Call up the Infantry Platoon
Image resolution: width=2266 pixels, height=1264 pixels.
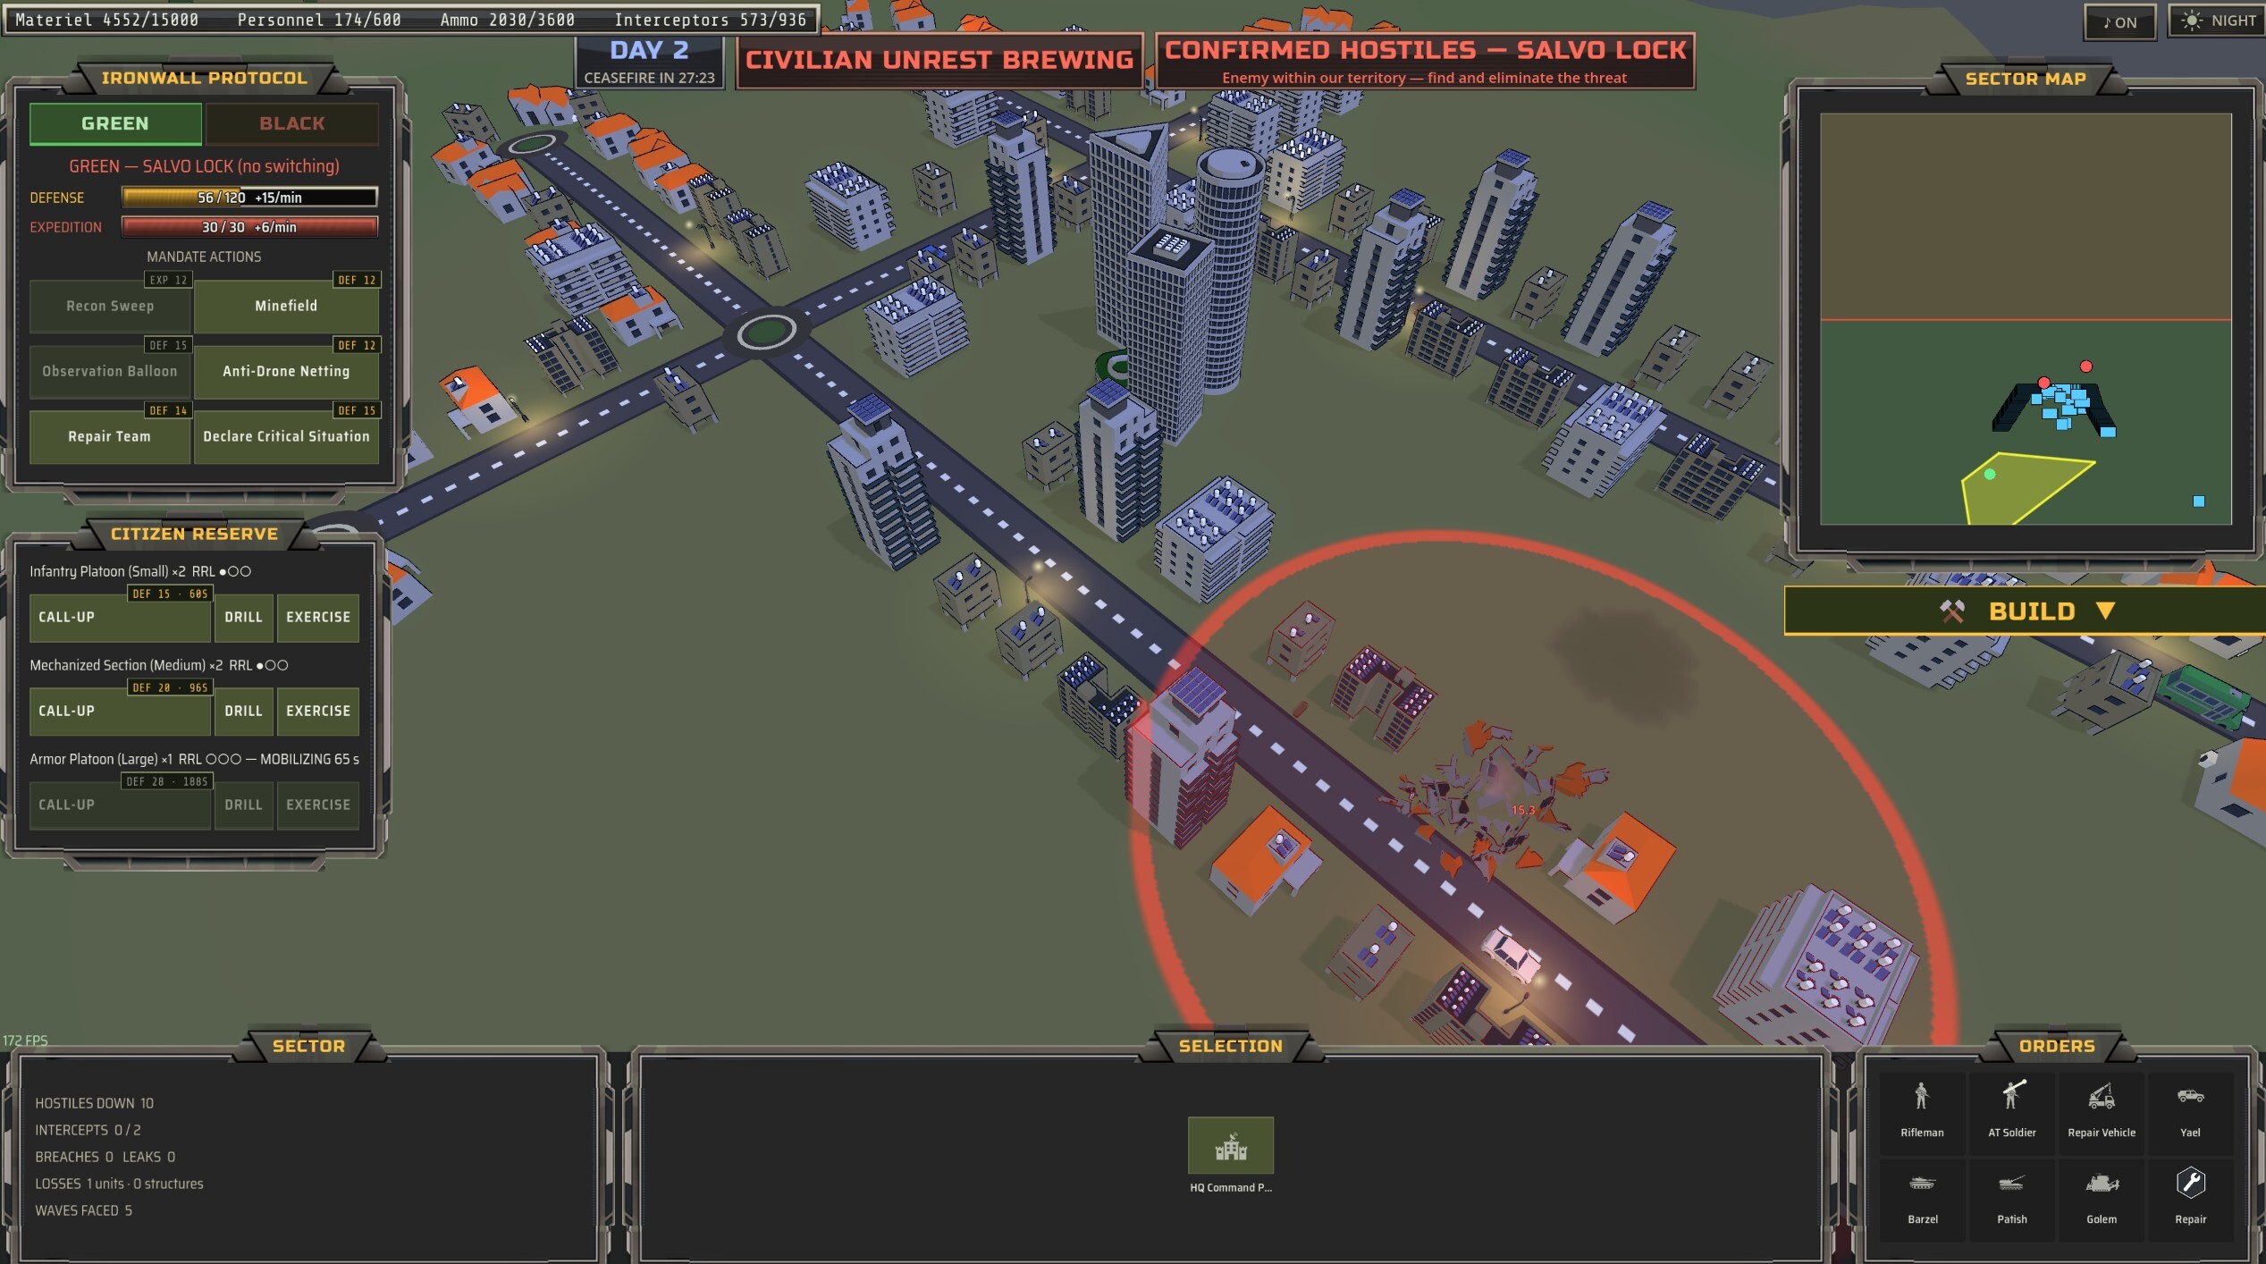point(120,618)
